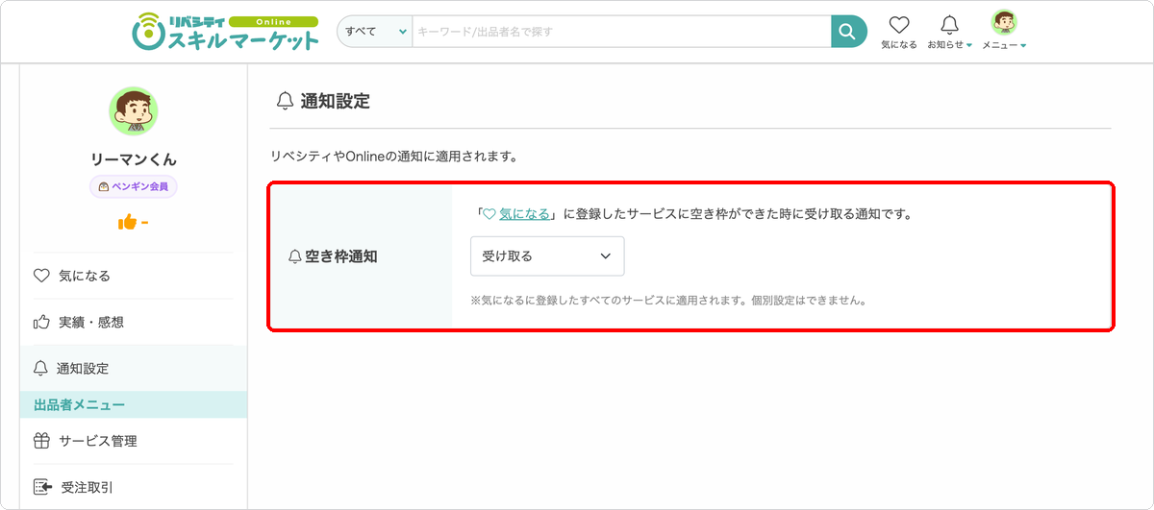
Task: Click the 出品者メニュー section header
Action: click(x=134, y=405)
